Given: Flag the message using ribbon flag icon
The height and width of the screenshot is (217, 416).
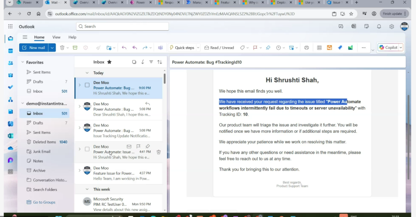Looking at the screenshot, I should 255,48.
